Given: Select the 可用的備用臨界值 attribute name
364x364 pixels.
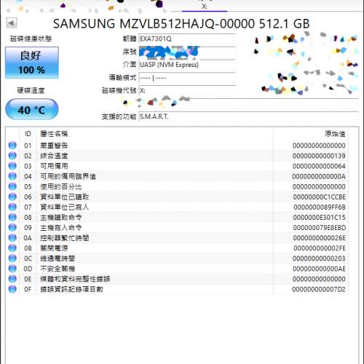Looking at the screenshot, I should tap(68, 176).
